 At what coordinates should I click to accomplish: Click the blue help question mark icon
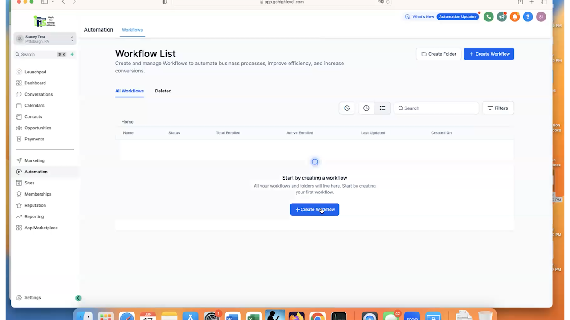[x=528, y=16]
